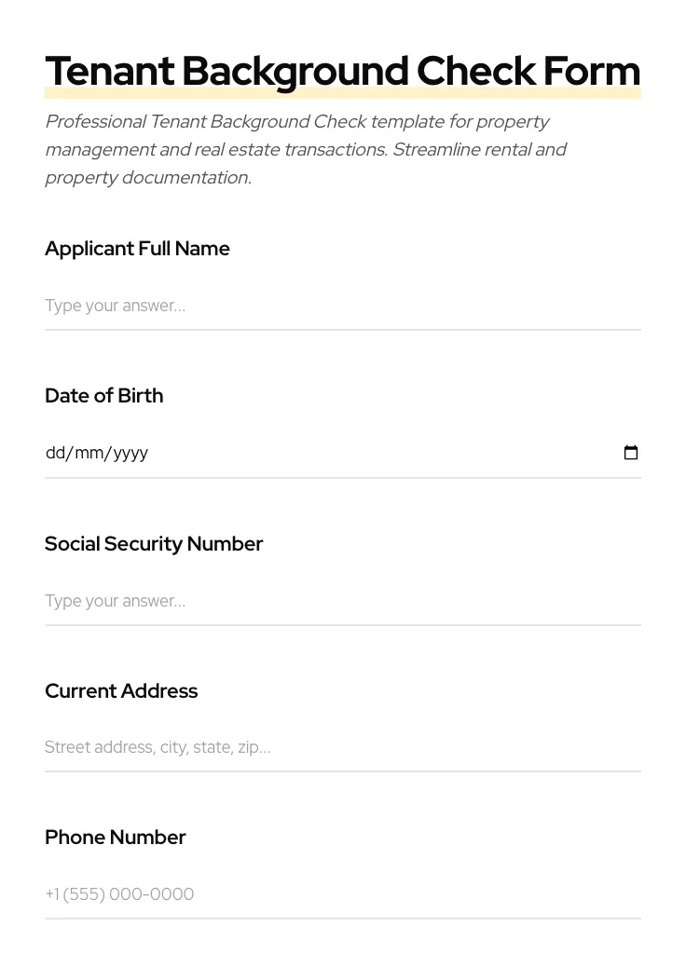Select the Phone Number input field

[x=343, y=894]
